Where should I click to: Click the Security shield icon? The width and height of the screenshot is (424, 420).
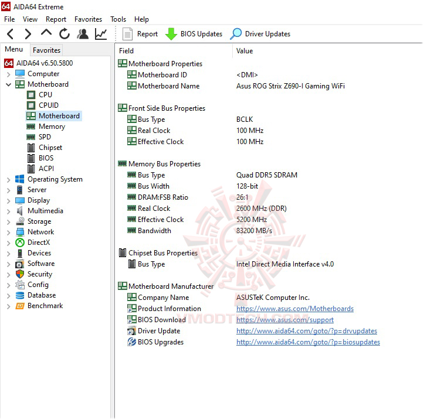[20, 274]
